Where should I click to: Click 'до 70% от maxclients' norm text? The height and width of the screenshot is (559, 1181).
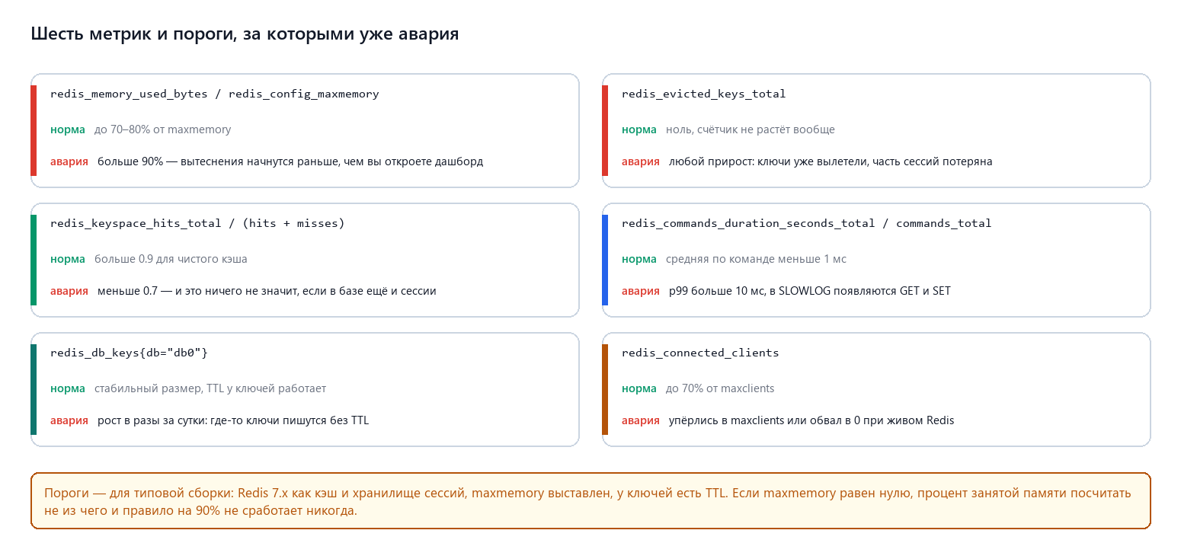(x=720, y=388)
